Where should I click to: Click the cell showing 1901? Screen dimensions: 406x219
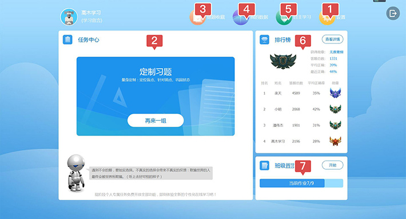pos(296,125)
